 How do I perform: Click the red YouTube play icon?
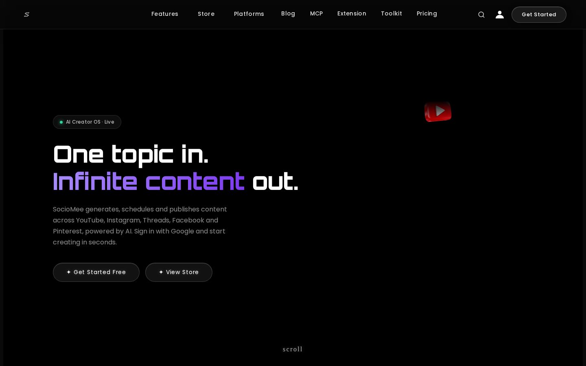click(438, 111)
